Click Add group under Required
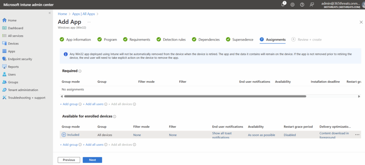The width and height of the screenshot is (365, 165). [69, 104]
